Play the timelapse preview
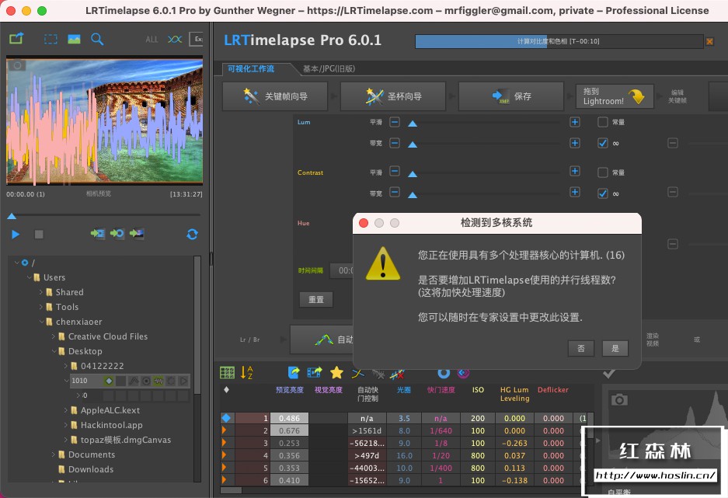Screen dimensions: 728x498 click(x=16, y=235)
